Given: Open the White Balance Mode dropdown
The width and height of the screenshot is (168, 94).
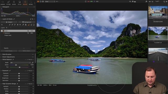Looking at the screenshot, I should click(x=20, y=63).
